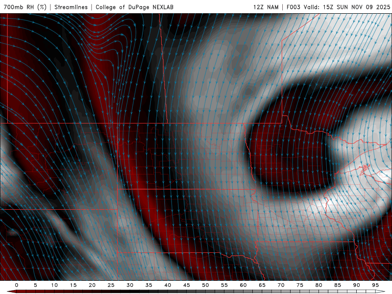
Task: Click the "12Z NAM" model run label
Action: pos(266,7)
